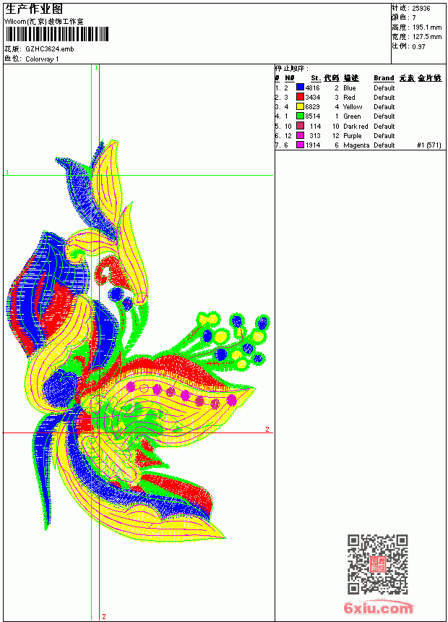Open the 6xiu.com watermark link

[378, 608]
